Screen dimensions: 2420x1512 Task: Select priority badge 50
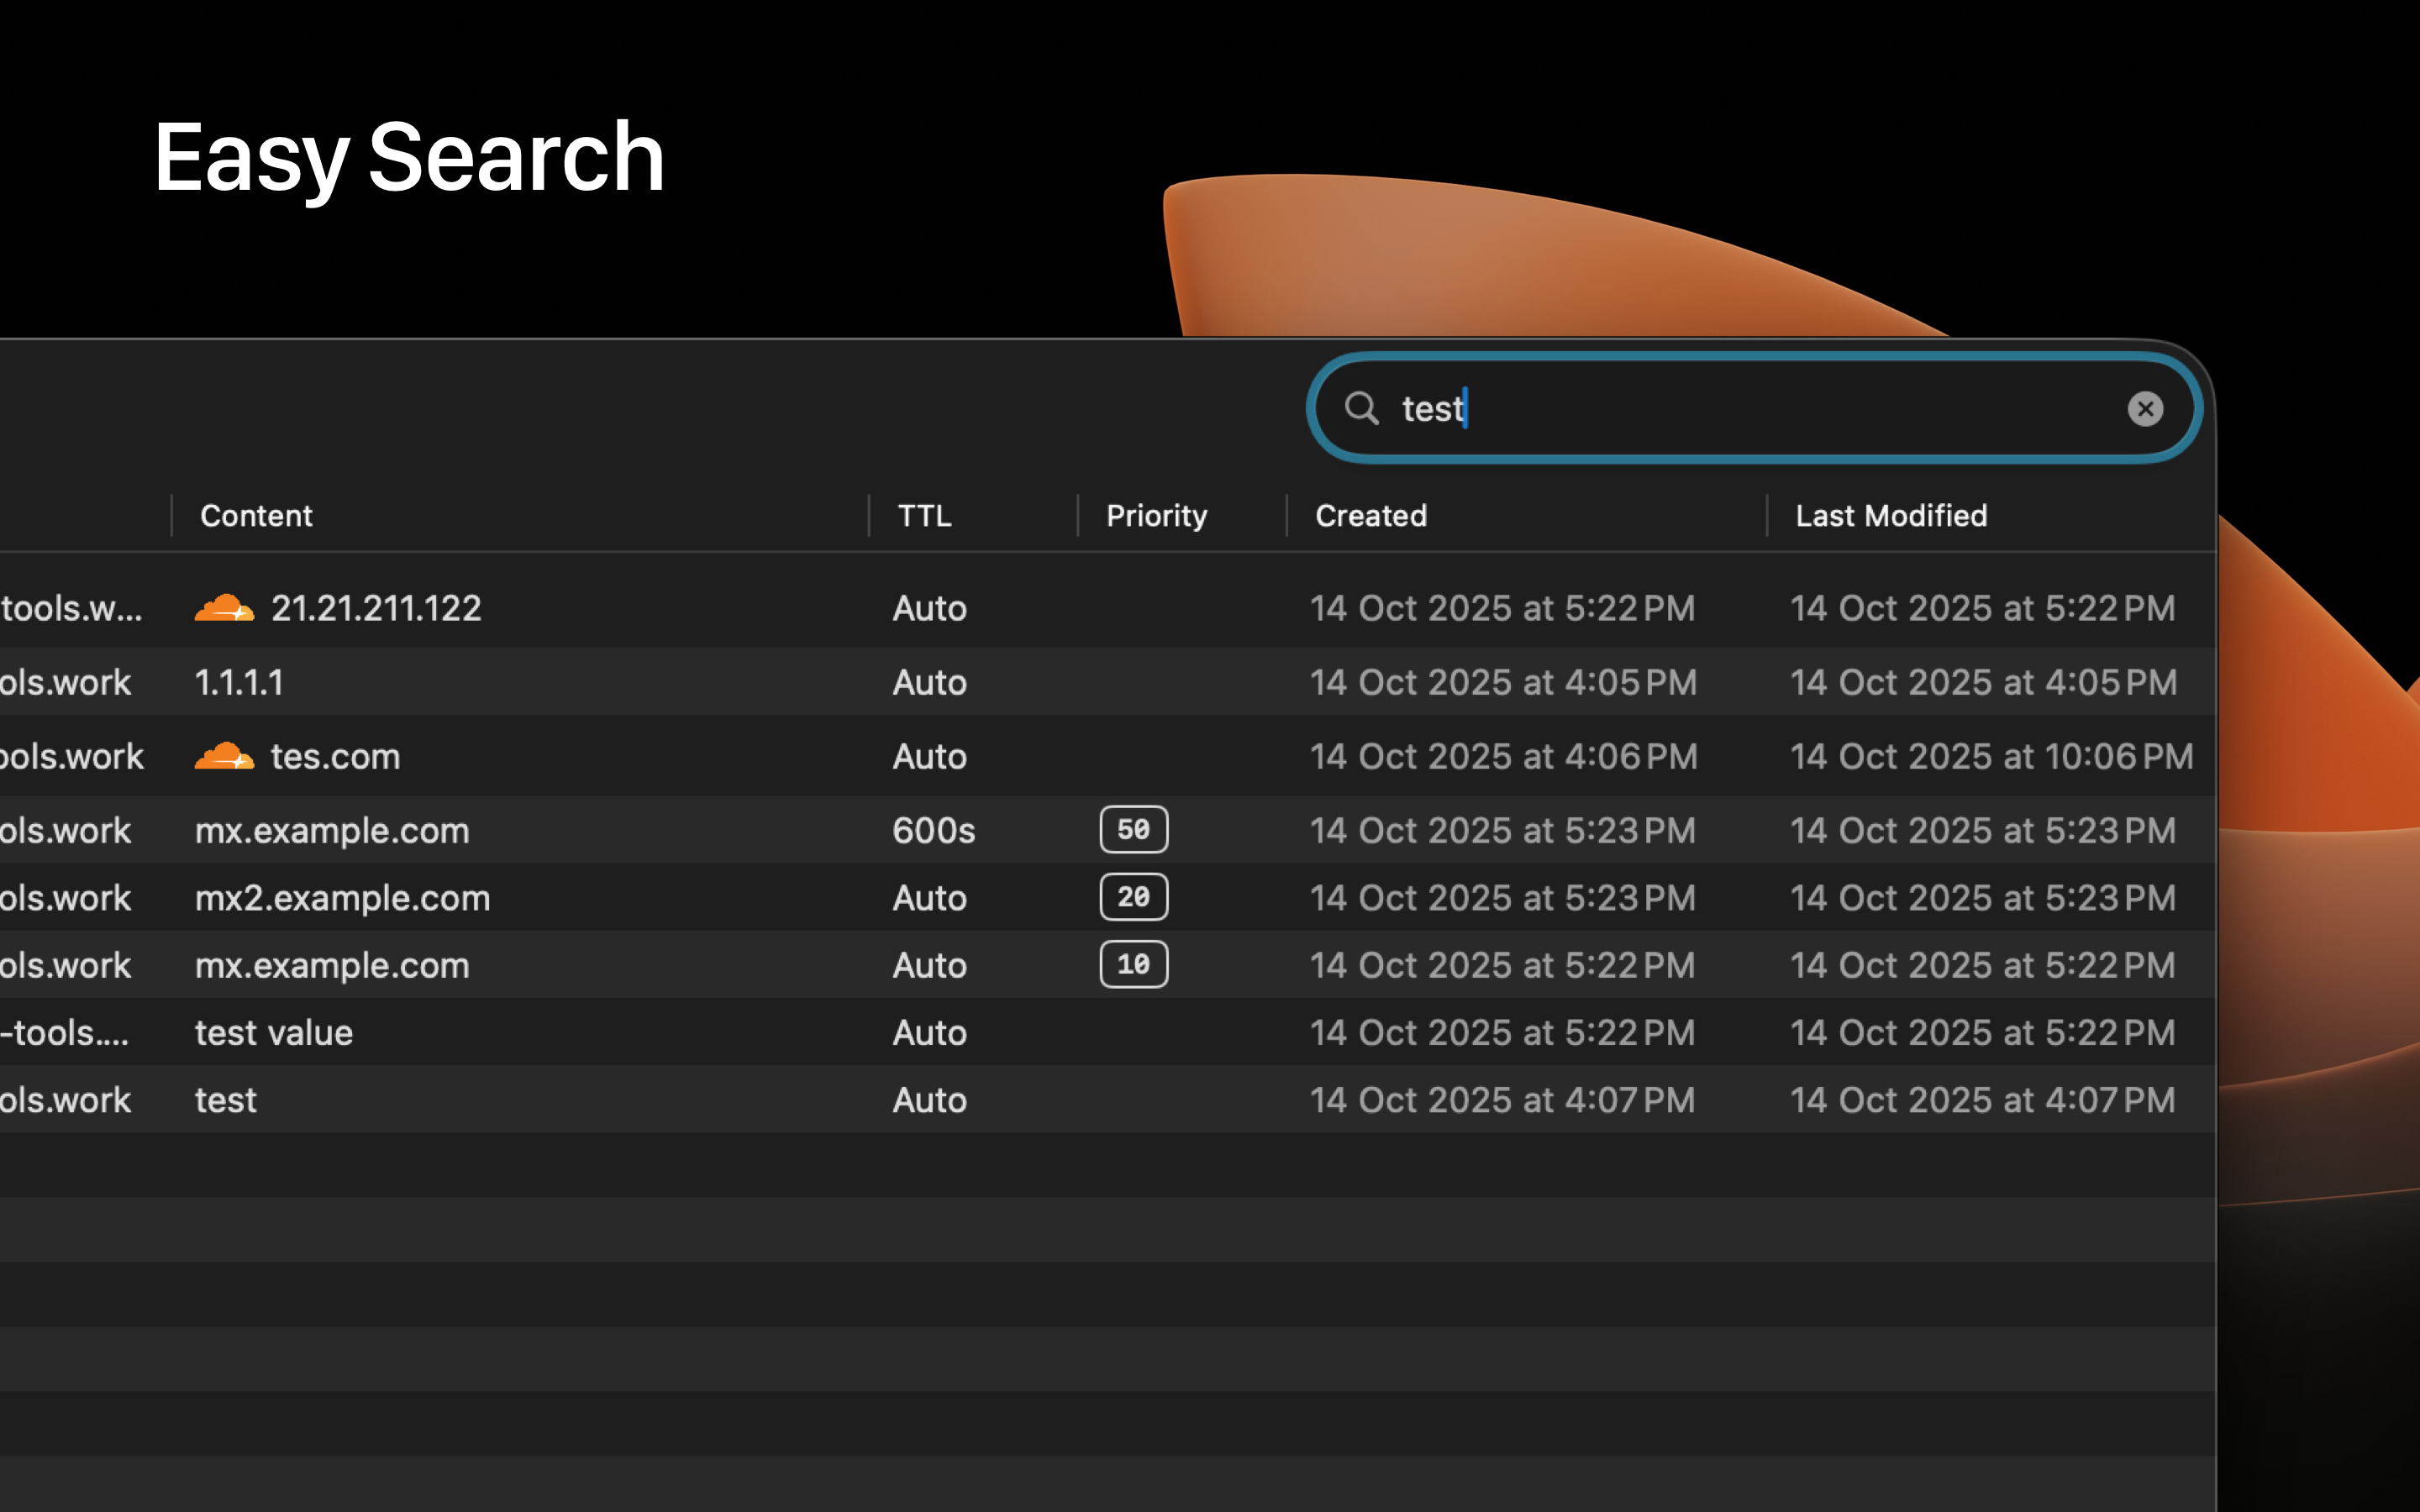point(1134,829)
